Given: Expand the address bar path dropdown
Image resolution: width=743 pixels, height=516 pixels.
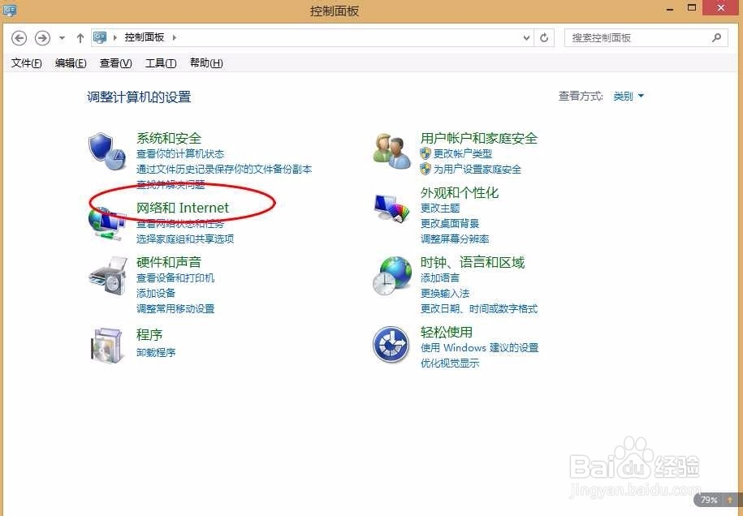Looking at the screenshot, I should click(526, 37).
